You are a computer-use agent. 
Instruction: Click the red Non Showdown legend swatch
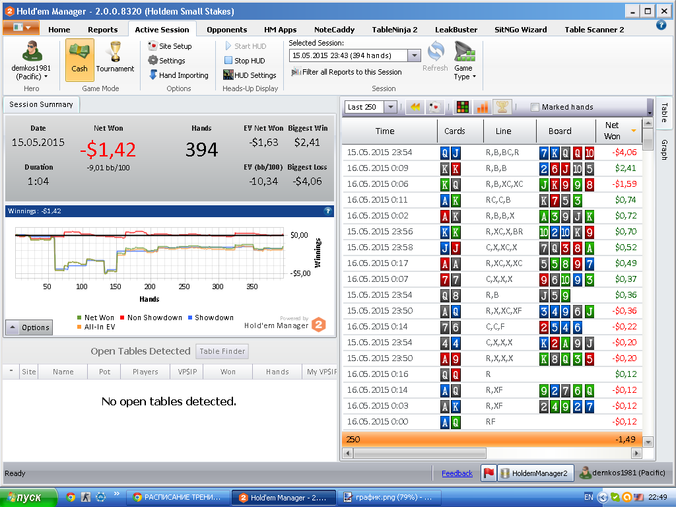122,318
